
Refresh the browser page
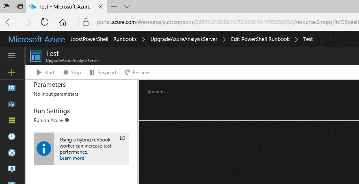(x=45, y=22)
